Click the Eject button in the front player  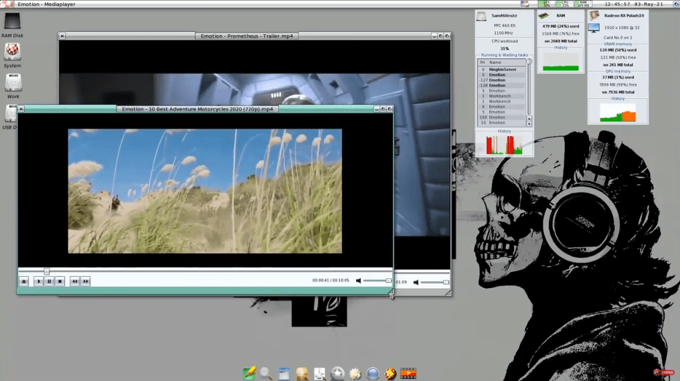pos(24,281)
